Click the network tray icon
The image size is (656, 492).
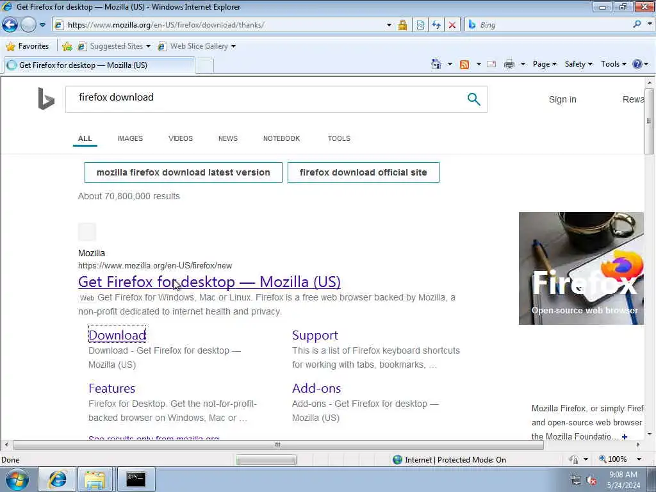pos(576,480)
